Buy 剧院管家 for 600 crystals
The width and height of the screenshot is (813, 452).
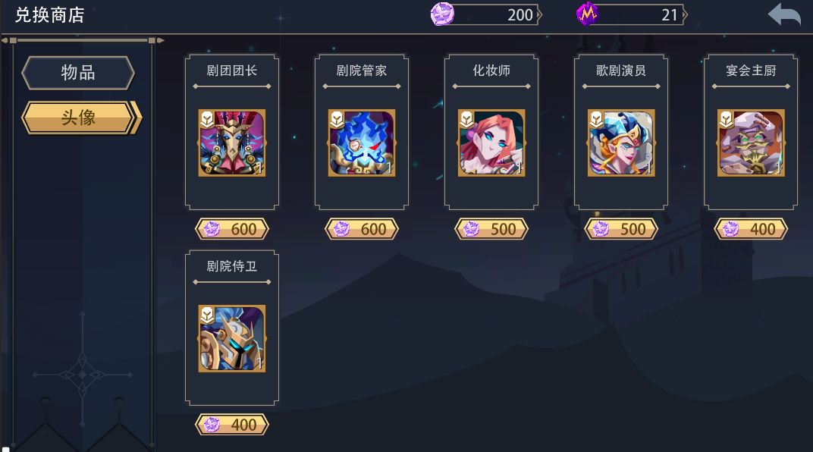click(362, 228)
